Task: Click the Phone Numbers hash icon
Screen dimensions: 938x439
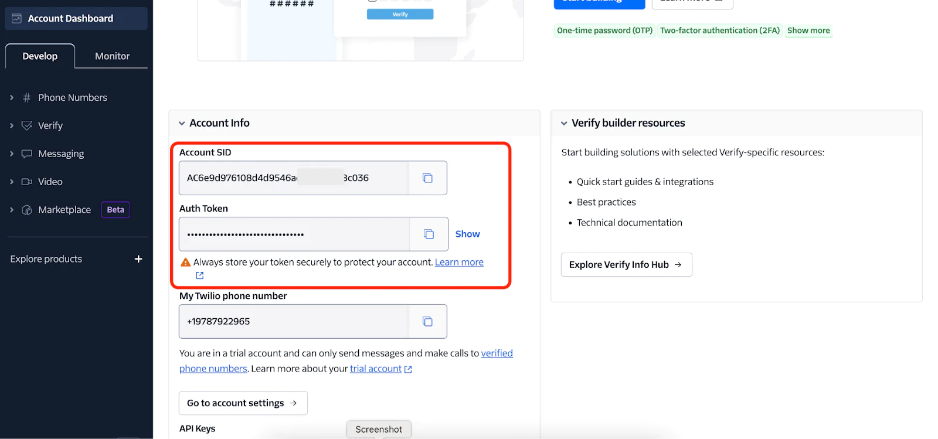Action: pos(26,98)
